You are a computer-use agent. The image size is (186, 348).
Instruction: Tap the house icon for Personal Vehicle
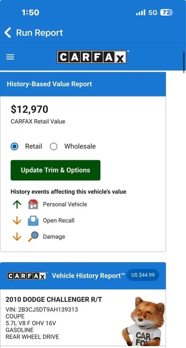pyautogui.click(x=33, y=204)
